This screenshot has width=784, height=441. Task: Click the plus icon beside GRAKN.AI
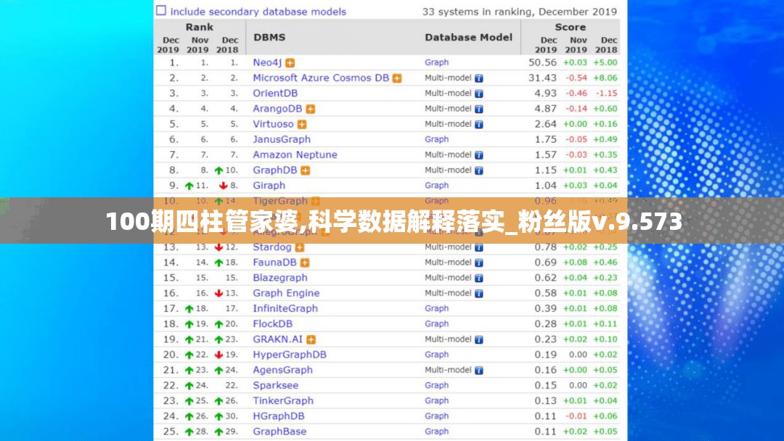coord(311,339)
